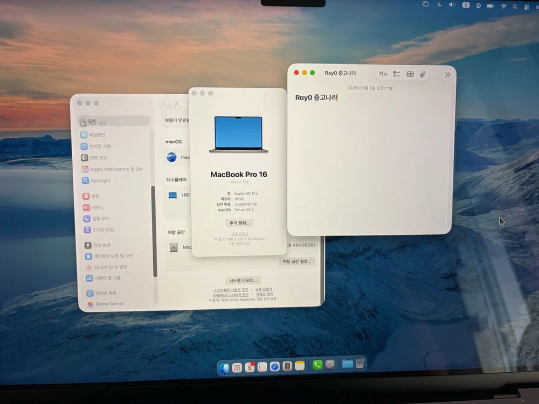Viewport: 539px width, 404px height.
Task: Open the 규제 인증서 link in About window
Action: (240, 234)
